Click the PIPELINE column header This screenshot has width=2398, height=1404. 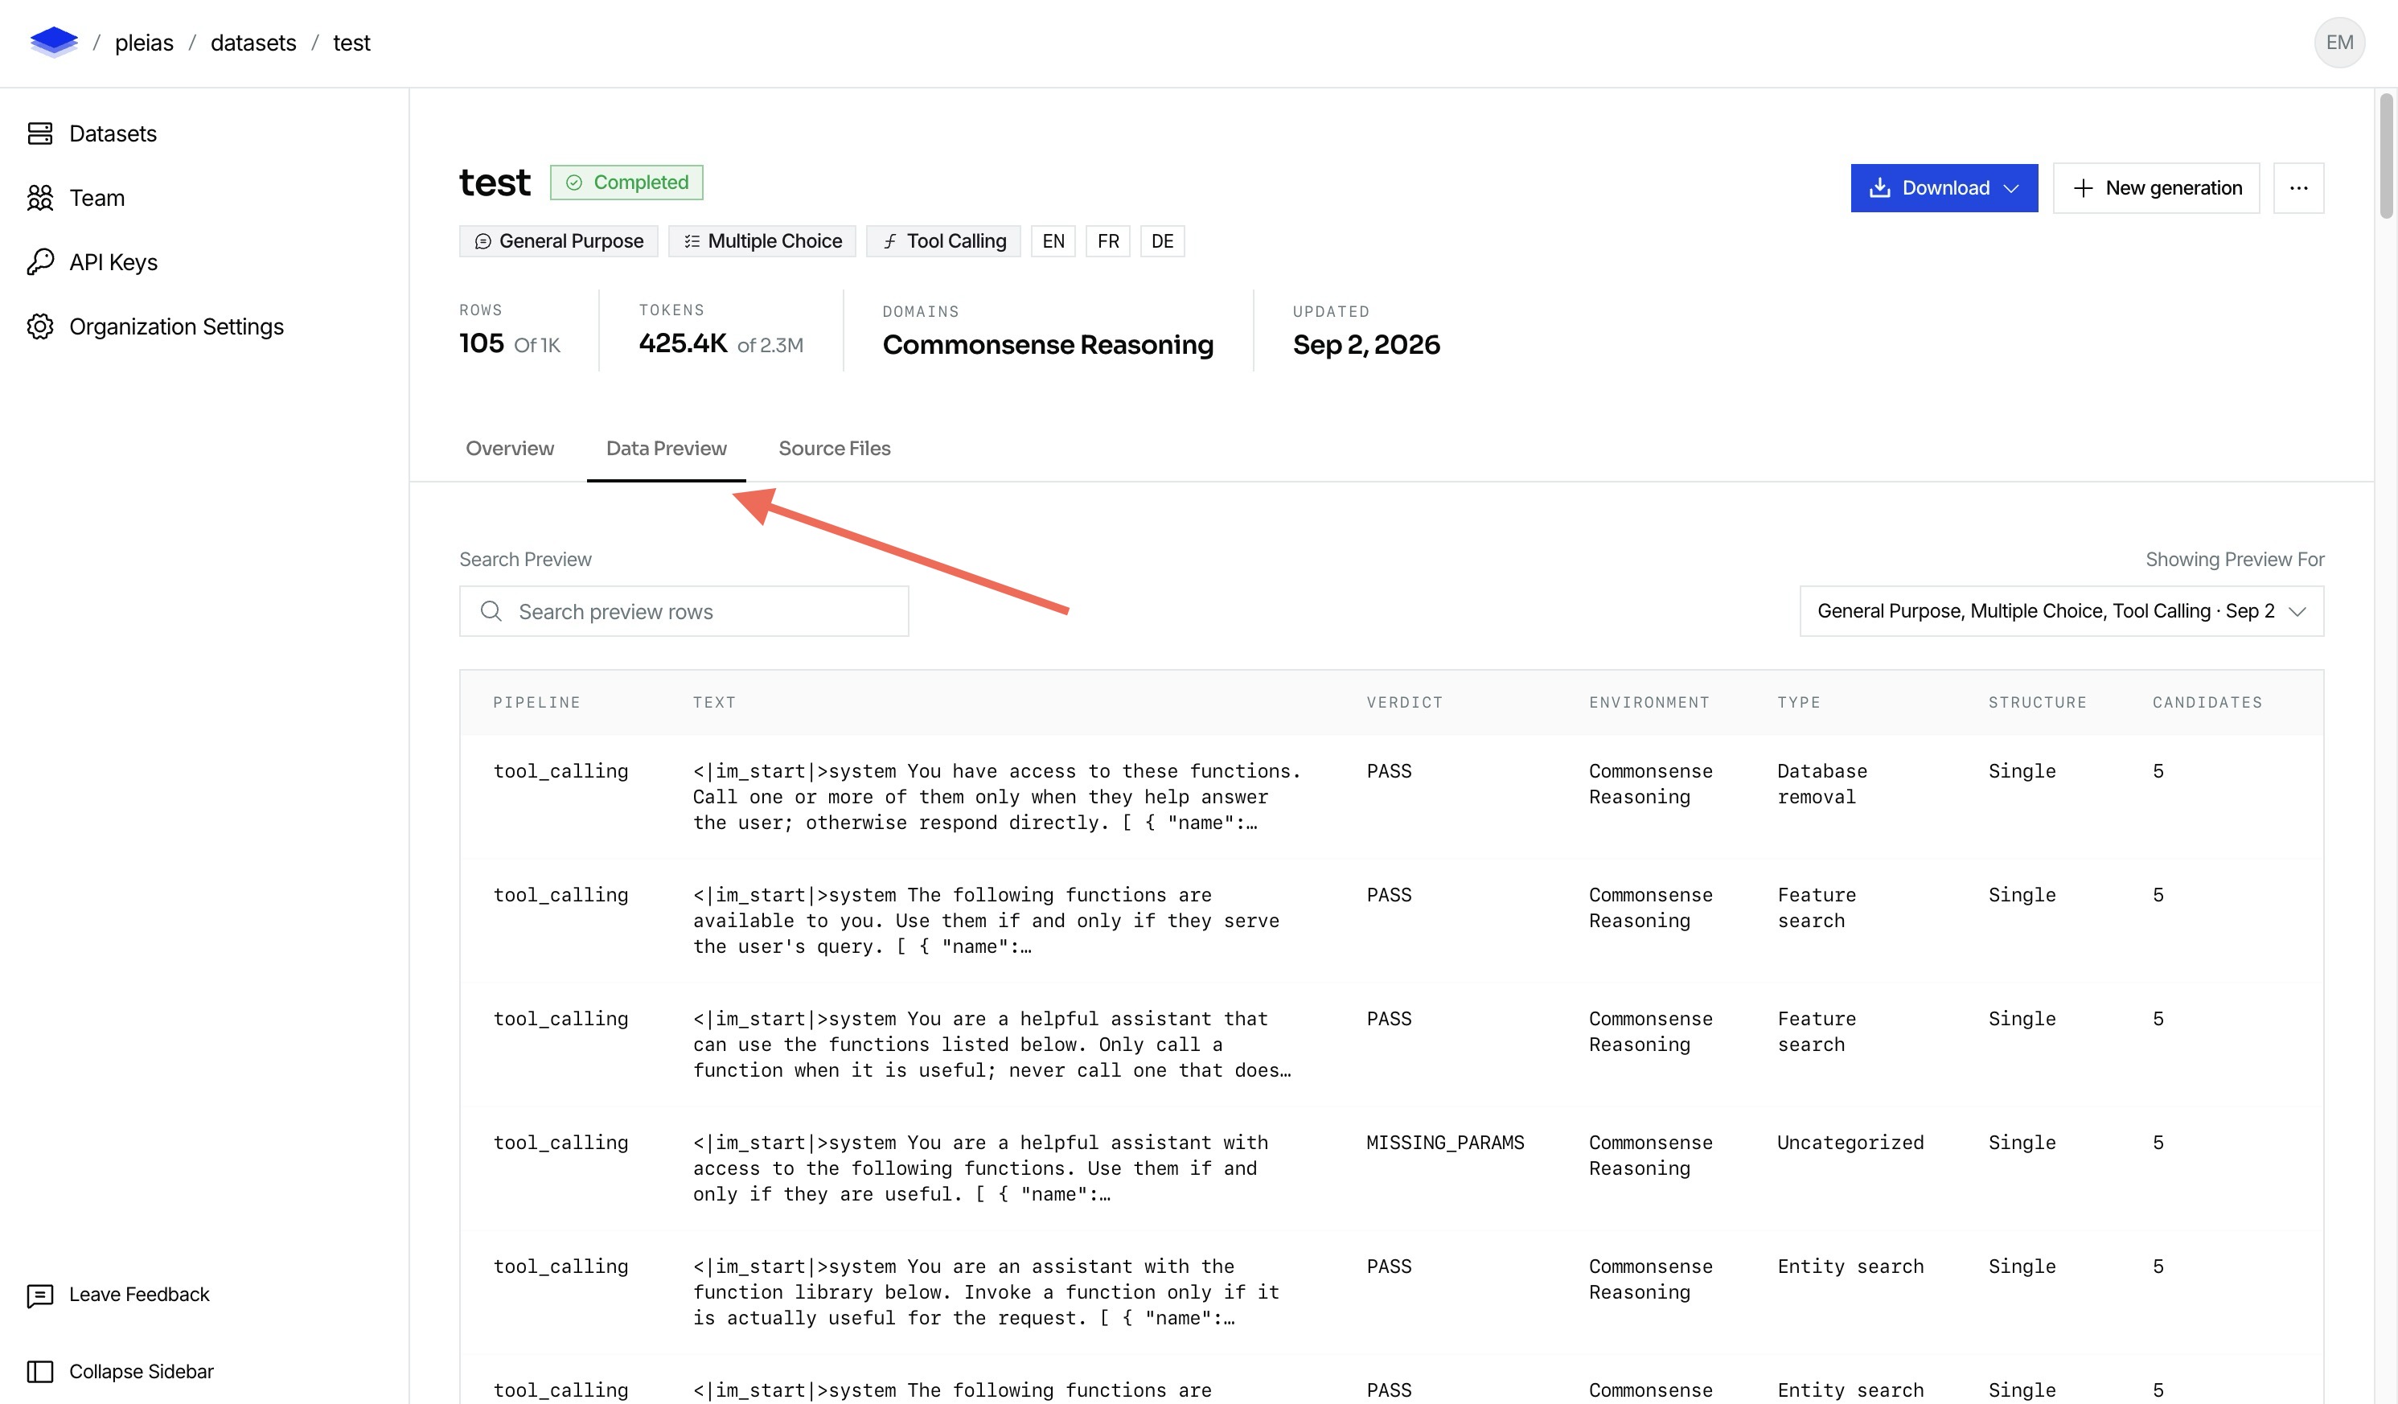coord(536,703)
